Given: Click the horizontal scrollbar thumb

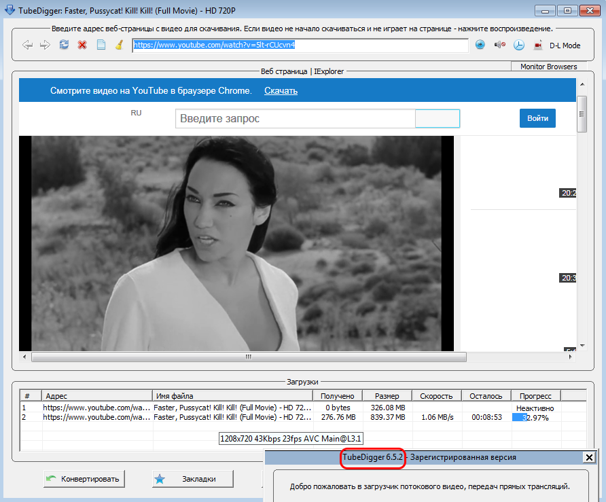Looking at the screenshot, I should [x=249, y=357].
